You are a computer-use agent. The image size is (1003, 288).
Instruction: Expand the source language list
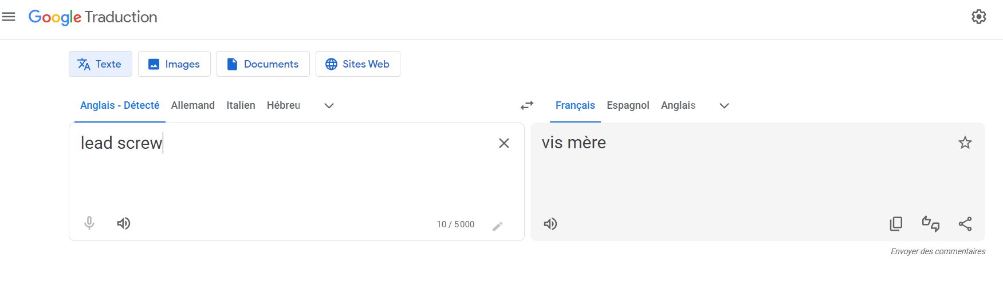329,106
